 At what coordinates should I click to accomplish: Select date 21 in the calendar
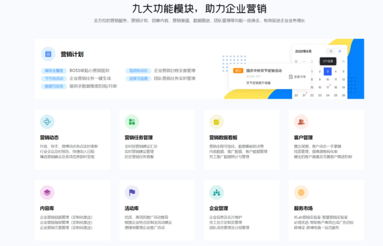click(x=304, y=95)
